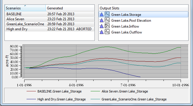Click the blue High and Dry legend swatch
This screenshot has width=193, height=106.
coord(31,99)
